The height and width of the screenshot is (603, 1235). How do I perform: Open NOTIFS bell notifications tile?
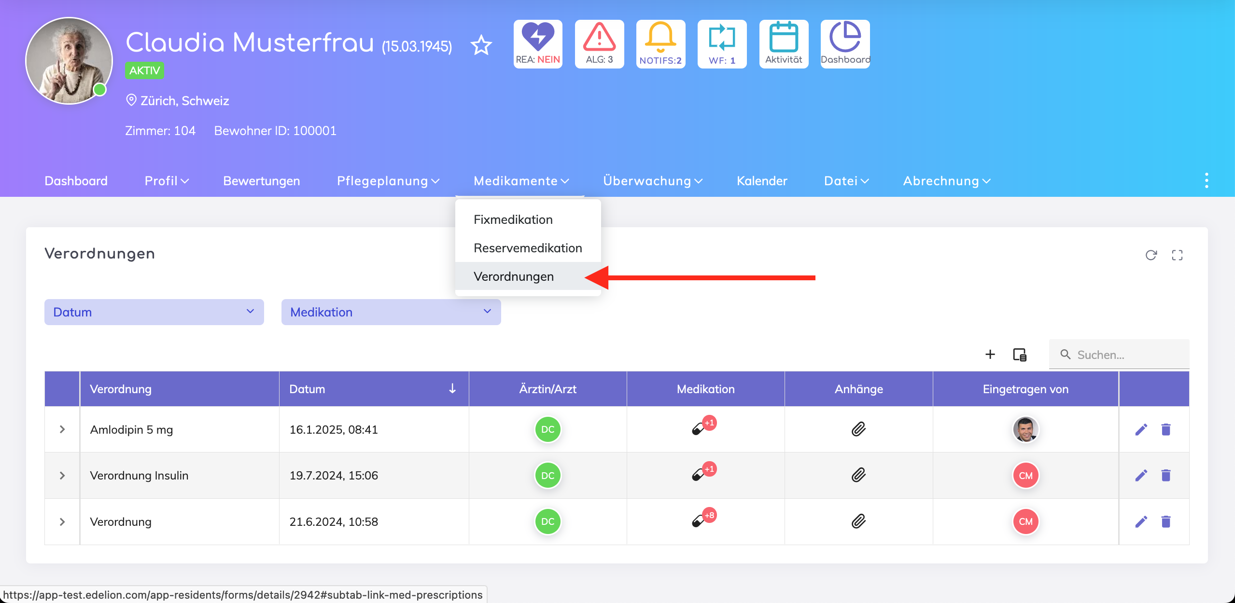660,44
